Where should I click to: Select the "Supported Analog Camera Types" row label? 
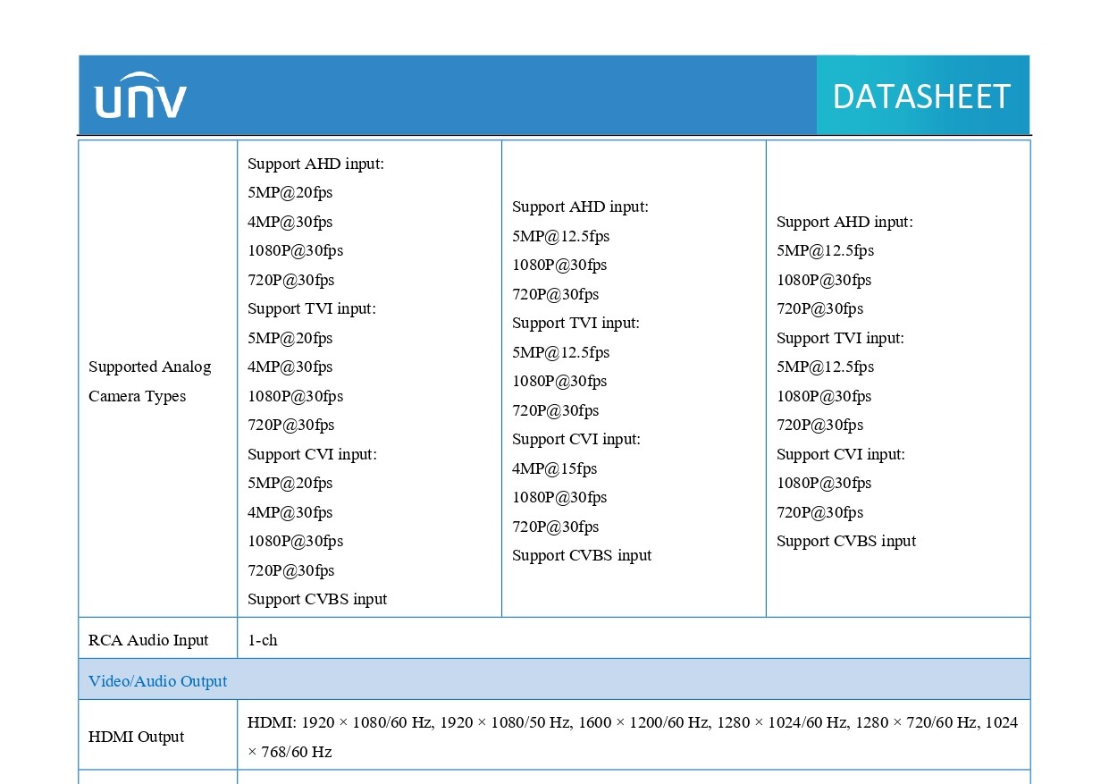(150, 381)
